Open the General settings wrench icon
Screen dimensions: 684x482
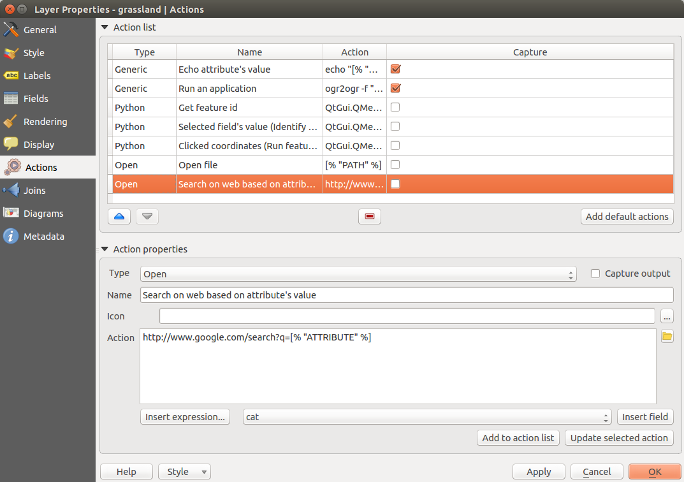[11, 30]
